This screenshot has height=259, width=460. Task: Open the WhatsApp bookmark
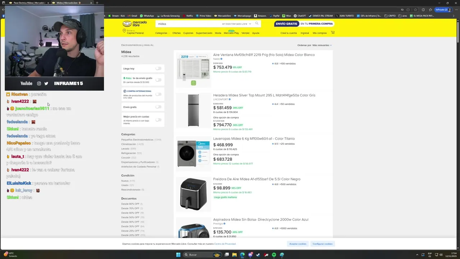click(x=147, y=16)
